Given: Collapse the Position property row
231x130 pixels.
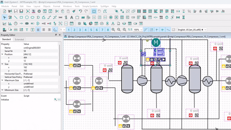Looking at the screenshot, I should pos(2,54).
